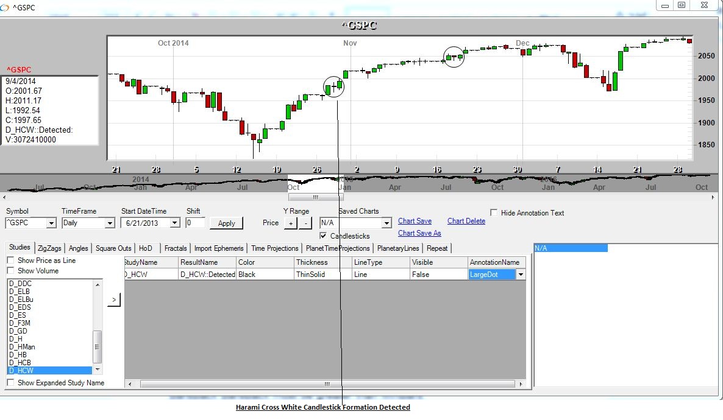
Task: Click the left arrow of timeline scrollbar
Action: (x=5, y=197)
